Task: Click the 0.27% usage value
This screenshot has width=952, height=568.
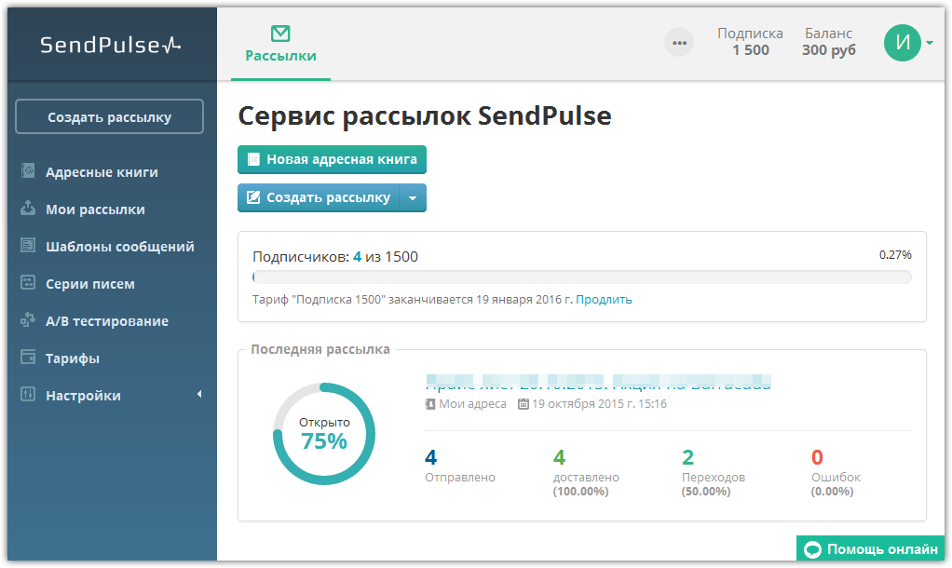Action: pyautogui.click(x=895, y=255)
